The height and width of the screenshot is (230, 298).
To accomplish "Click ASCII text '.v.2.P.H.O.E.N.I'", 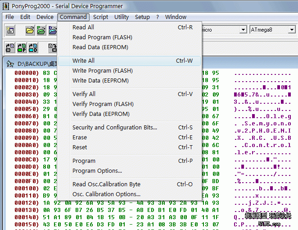I will (x=262, y=131).
